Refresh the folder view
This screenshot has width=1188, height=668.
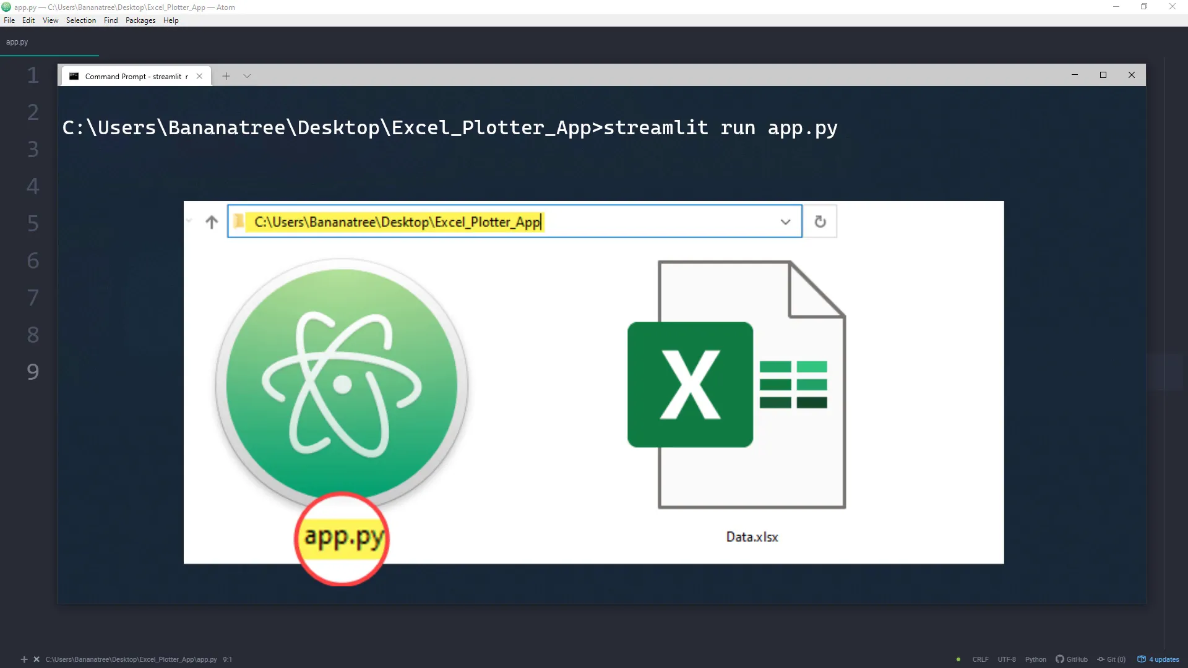[820, 221]
